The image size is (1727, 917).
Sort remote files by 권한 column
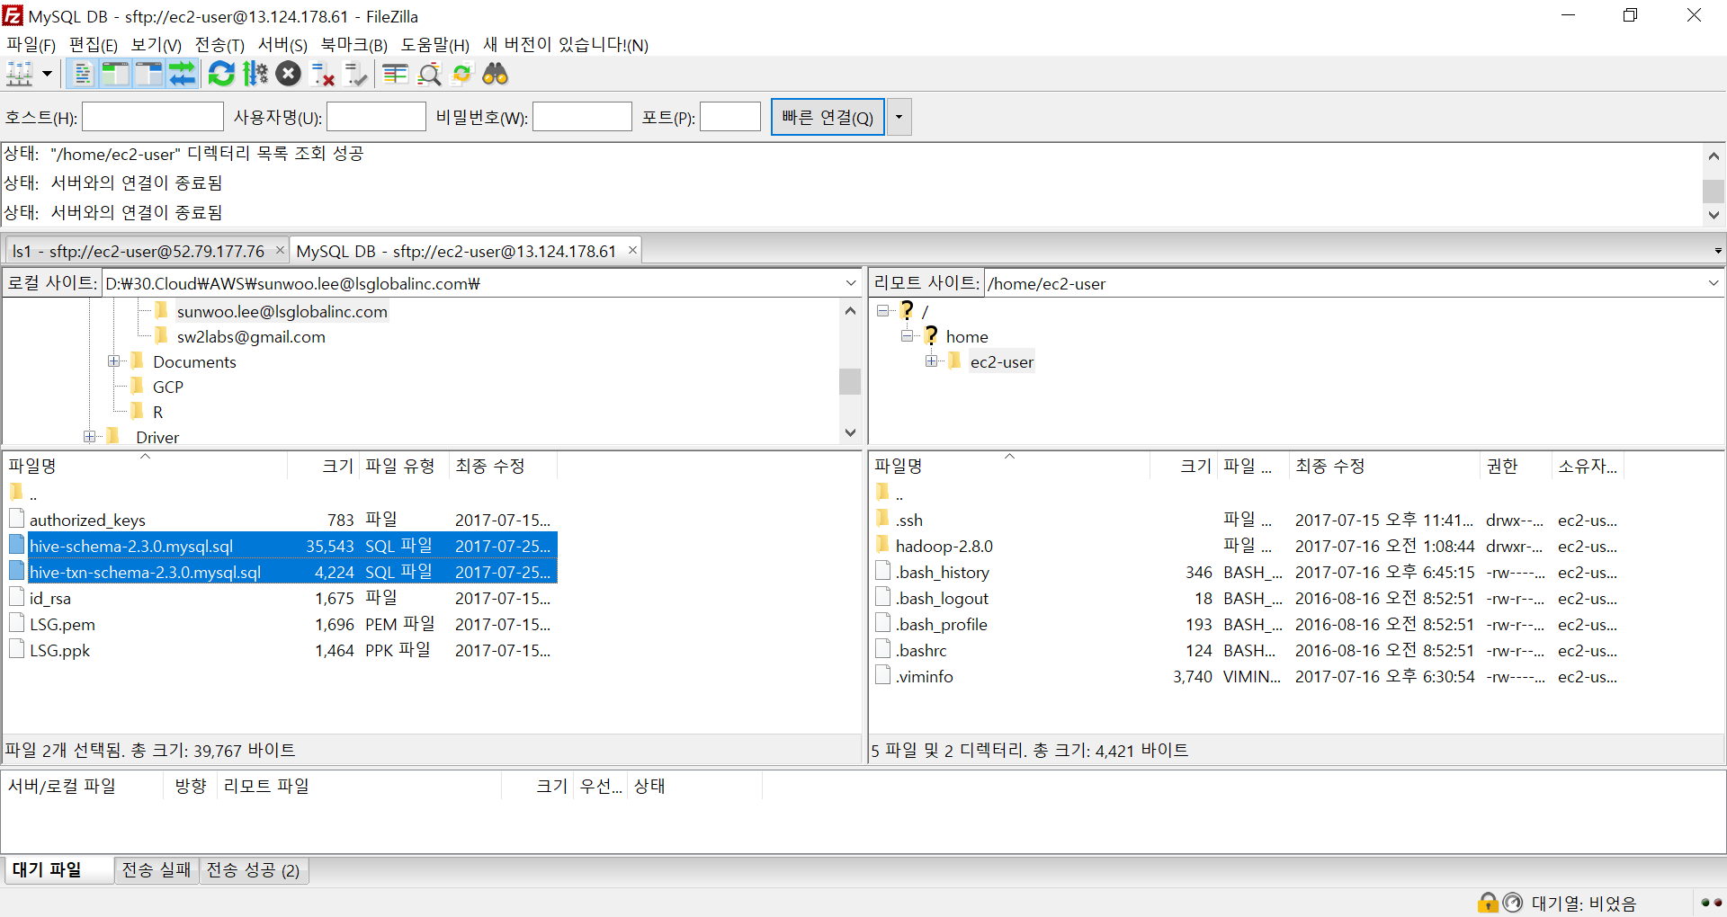click(x=1516, y=466)
